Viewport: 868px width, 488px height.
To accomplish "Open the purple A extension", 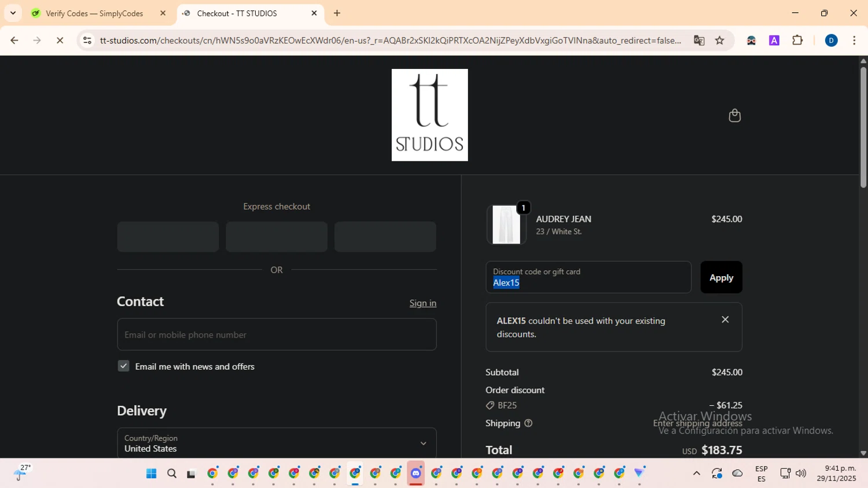I will point(774,41).
